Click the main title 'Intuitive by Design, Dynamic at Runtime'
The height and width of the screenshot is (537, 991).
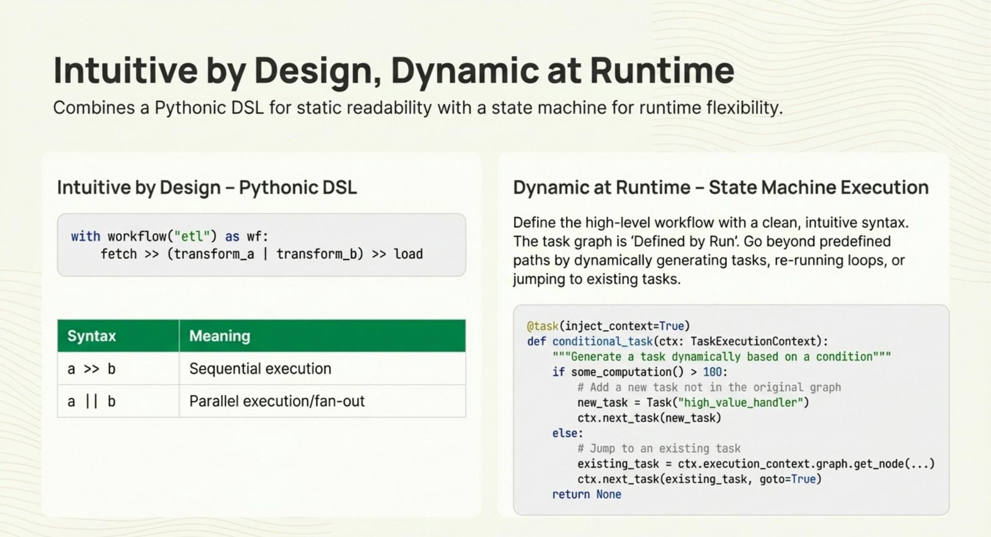tap(393, 70)
